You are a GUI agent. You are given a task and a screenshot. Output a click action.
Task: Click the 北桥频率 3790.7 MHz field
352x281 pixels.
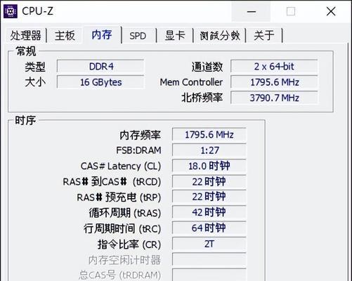274,98
